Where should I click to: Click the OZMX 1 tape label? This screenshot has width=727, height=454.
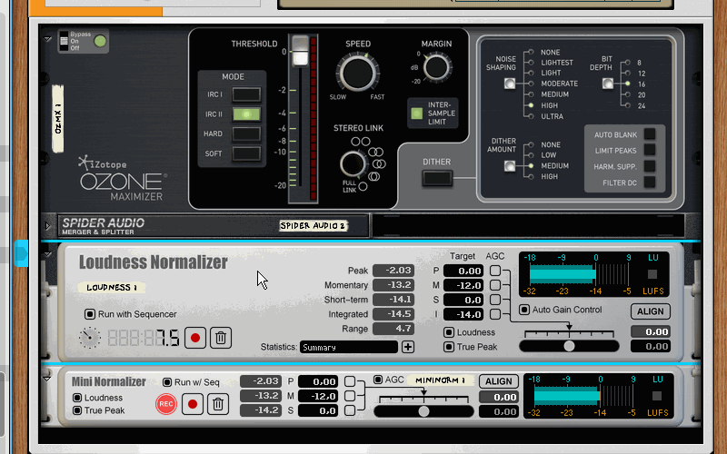point(57,119)
